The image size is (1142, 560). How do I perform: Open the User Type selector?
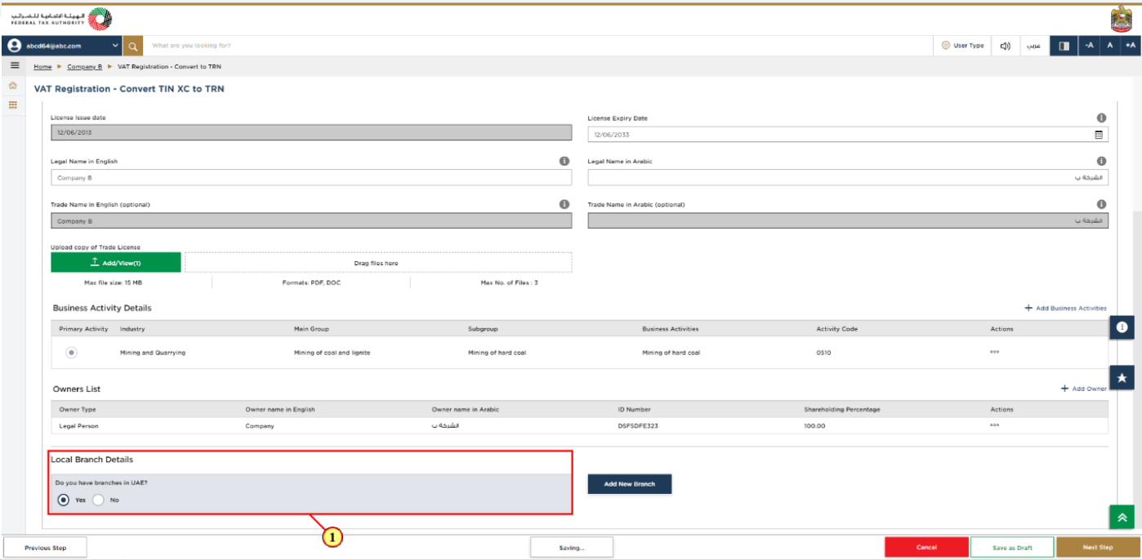pos(963,46)
